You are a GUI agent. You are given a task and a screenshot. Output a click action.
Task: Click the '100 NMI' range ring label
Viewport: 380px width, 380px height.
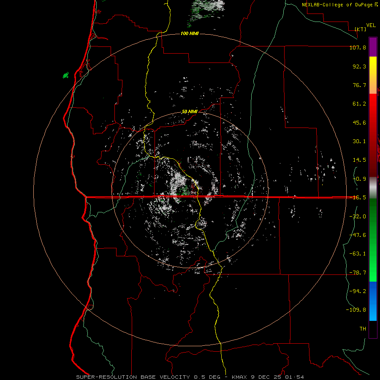click(190, 33)
